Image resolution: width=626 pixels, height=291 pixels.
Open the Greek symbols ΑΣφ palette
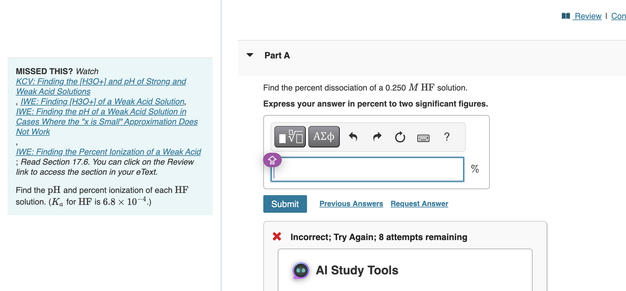(323, 136)
